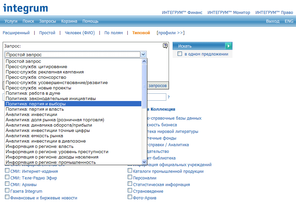Click the integrum logo
Screen dimensions: 296x206
click(x=25, y=8)
